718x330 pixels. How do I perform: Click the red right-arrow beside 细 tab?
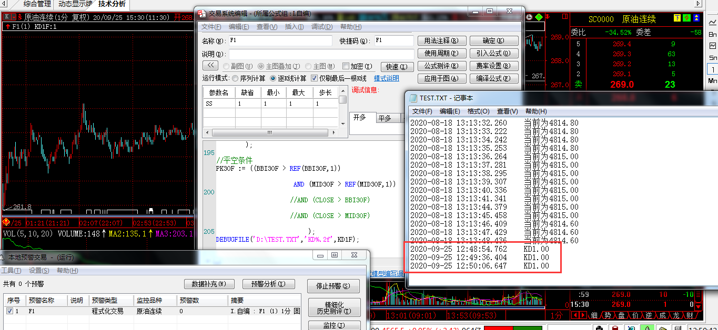(583, 315)
